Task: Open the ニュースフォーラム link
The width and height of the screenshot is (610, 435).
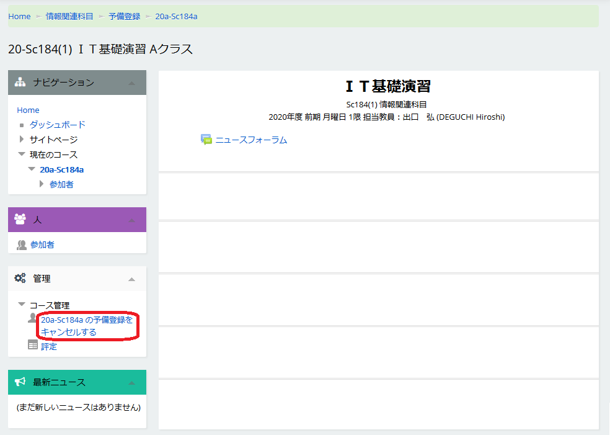Action: pos(251,140)
